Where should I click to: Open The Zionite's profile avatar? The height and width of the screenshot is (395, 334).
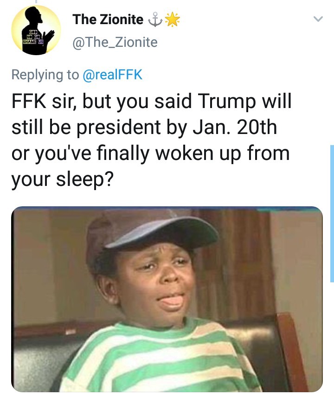click(36, 30)
